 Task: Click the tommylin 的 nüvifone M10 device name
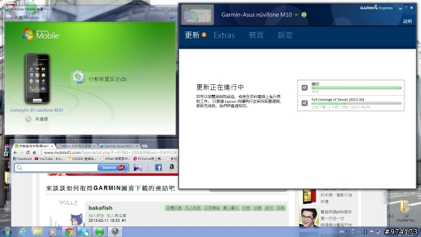tap(37, 110)
